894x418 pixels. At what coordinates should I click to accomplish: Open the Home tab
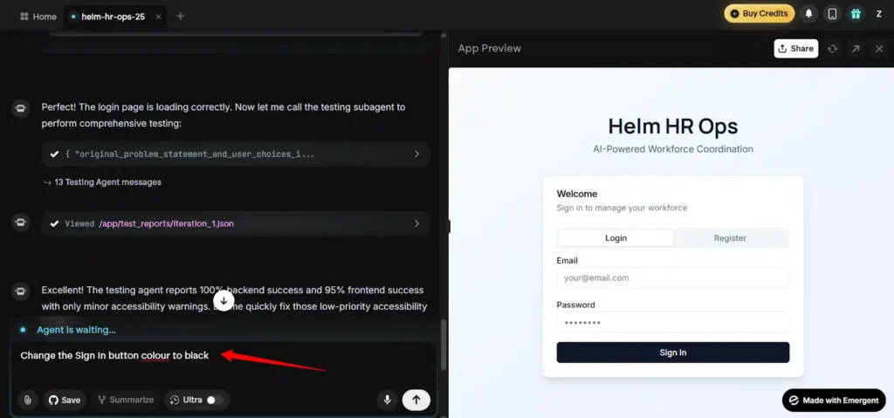(38, 17)
